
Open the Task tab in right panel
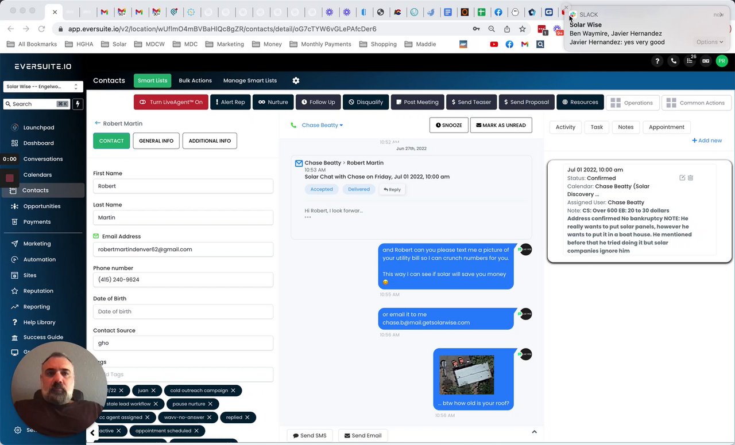click(597, 127)
